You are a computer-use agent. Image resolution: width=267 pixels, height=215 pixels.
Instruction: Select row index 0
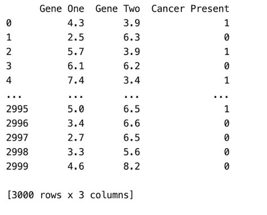[x=9, y=23]
